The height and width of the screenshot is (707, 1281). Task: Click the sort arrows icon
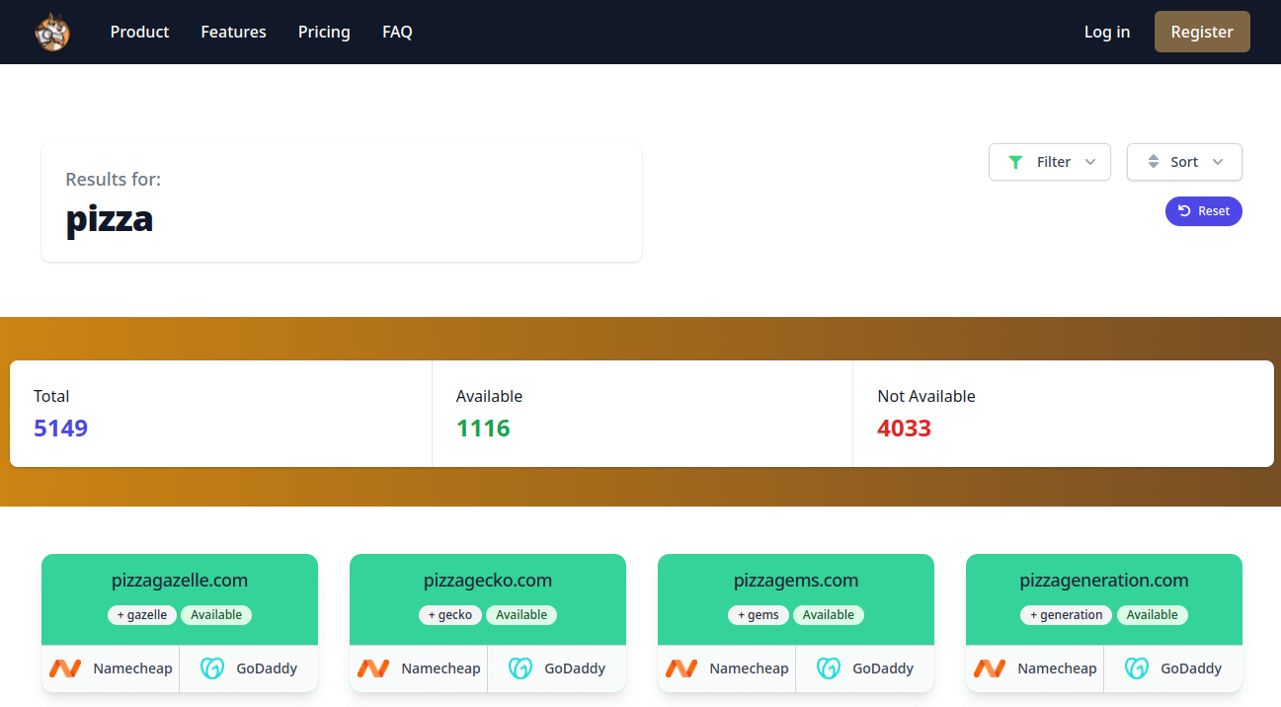pyautogui.click(x=1153, y=162)
